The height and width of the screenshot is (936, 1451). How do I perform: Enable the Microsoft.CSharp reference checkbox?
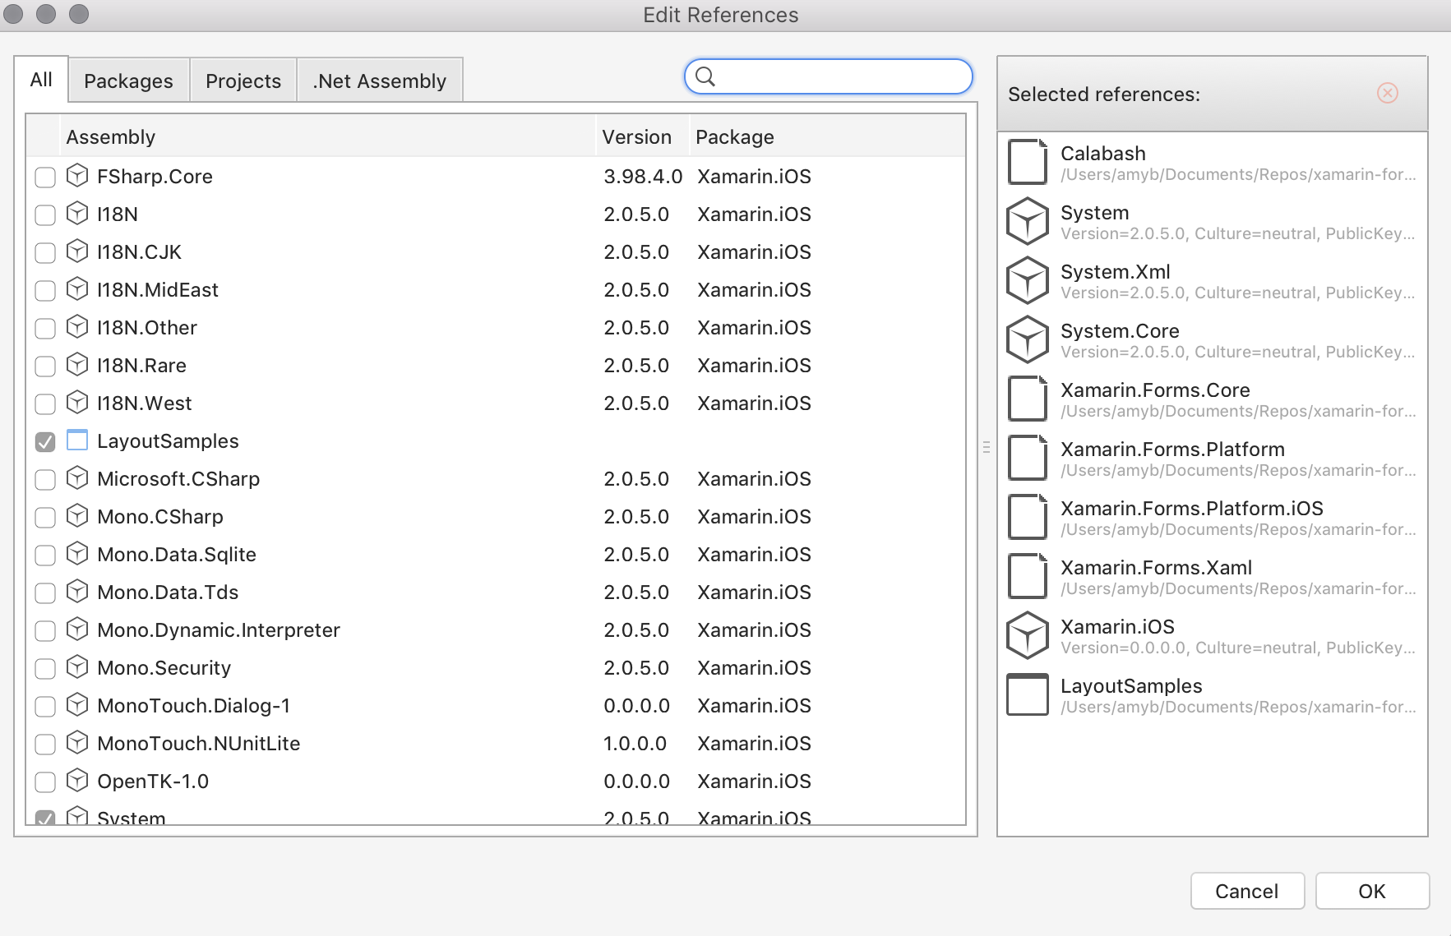[44, 479]
